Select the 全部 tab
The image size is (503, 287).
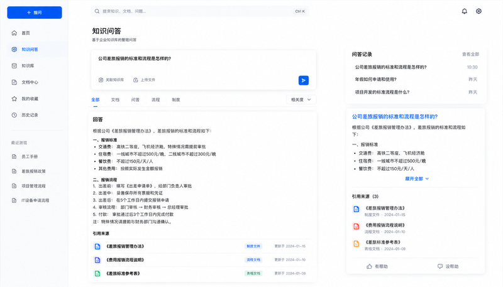pos(96,100)
